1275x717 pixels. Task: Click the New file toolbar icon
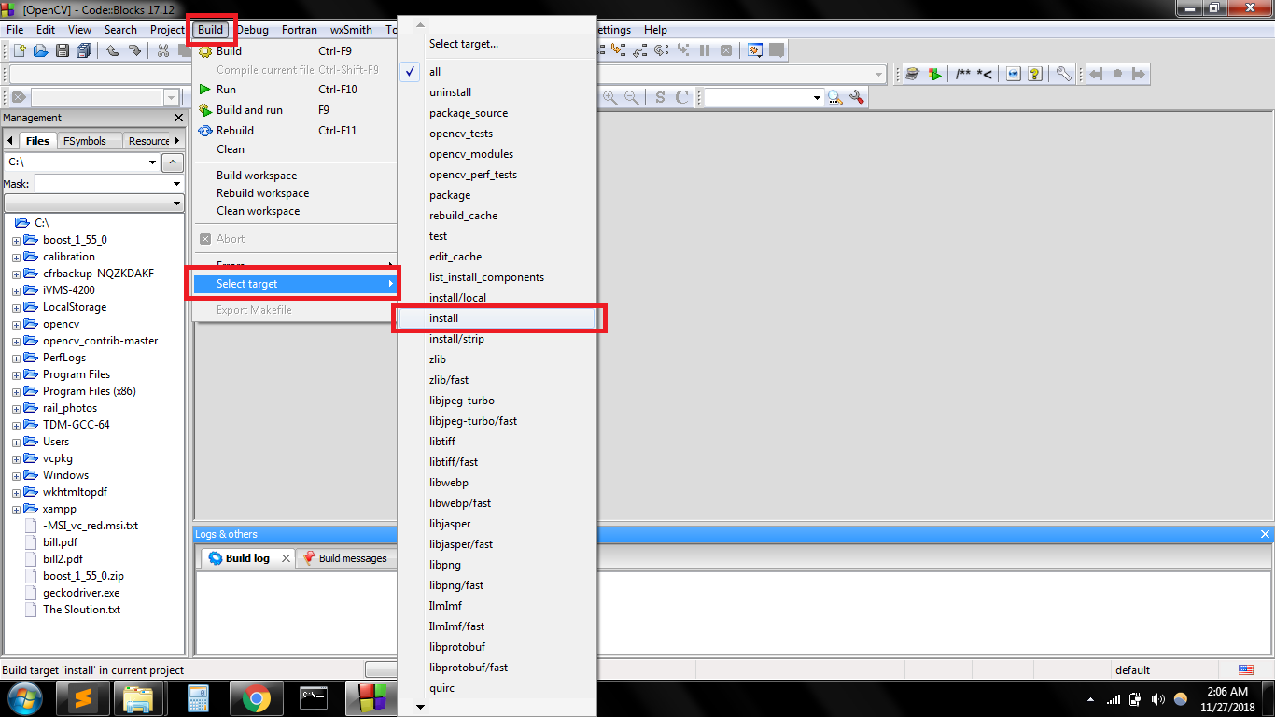click(x=19, y=50)
